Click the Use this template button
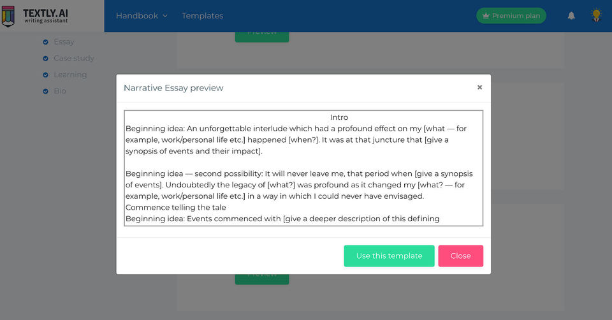This screenshot has width=612, height=320. (x=389, y=256)
